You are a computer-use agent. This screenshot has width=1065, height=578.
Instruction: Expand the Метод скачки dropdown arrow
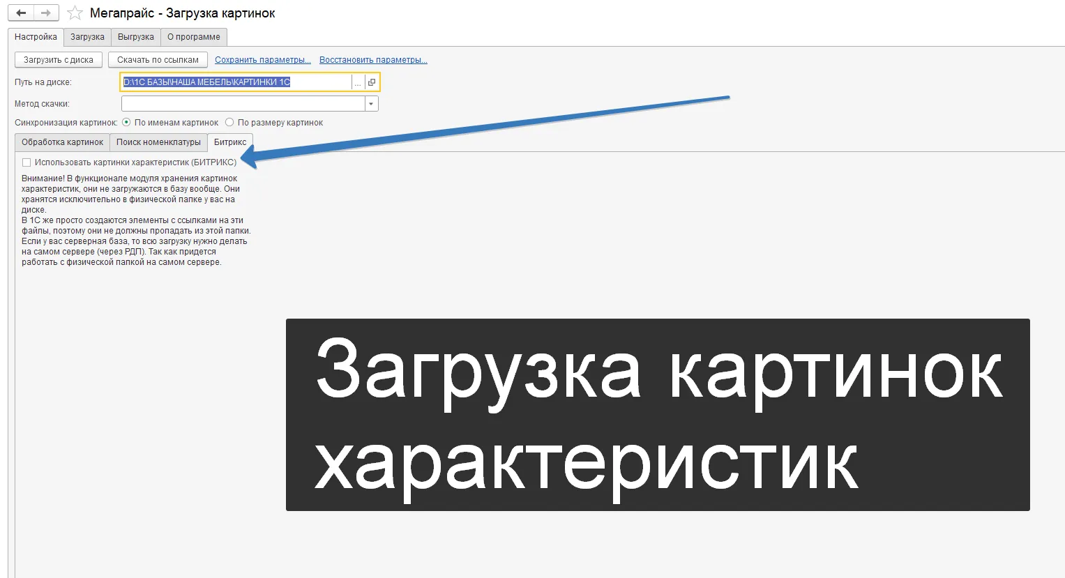coord(372,104)
